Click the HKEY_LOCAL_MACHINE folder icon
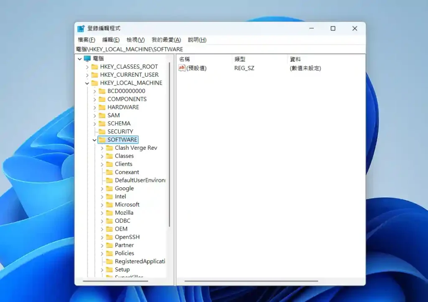The image size is (428, 302). point(94,83)
